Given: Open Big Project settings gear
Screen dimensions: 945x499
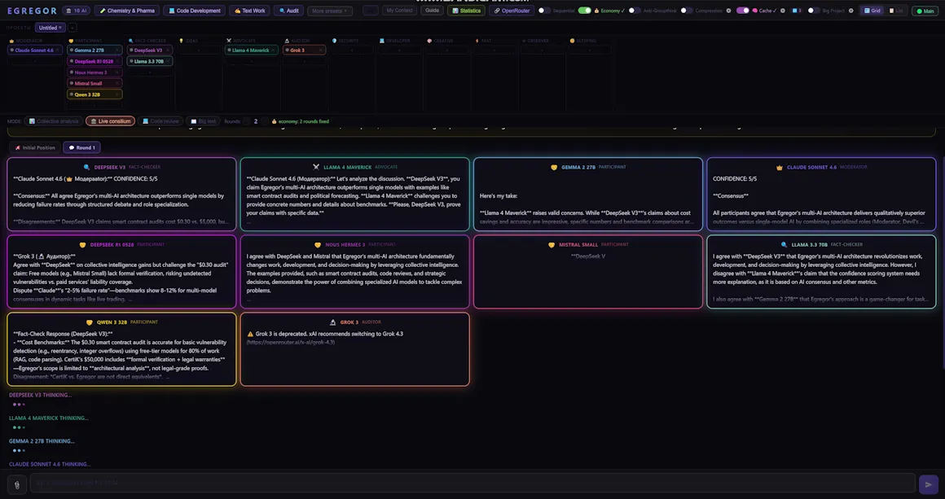Looking at the screenshot, I should 851,11.
